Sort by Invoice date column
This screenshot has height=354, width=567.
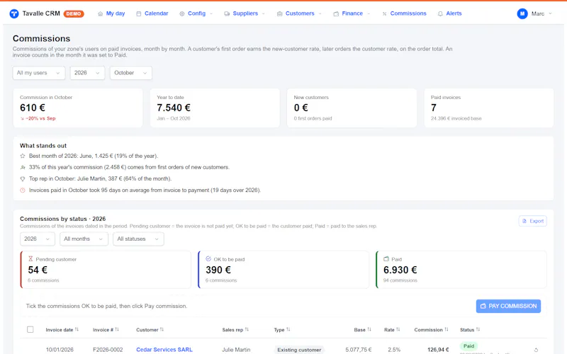click(62, 330)
